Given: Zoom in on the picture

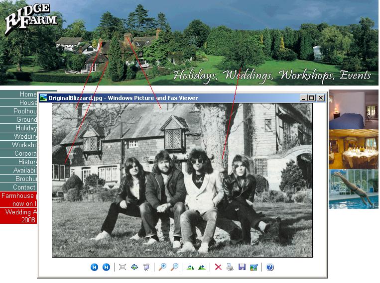Looking at the screenshot, I should (x=162, y=268).
